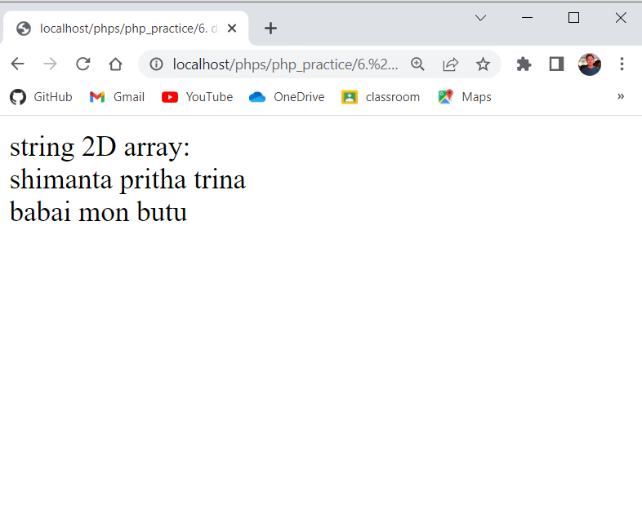Reload the current page
Image resolution: width=642 pixels, height=513 pixels.
tap(82, 64)
